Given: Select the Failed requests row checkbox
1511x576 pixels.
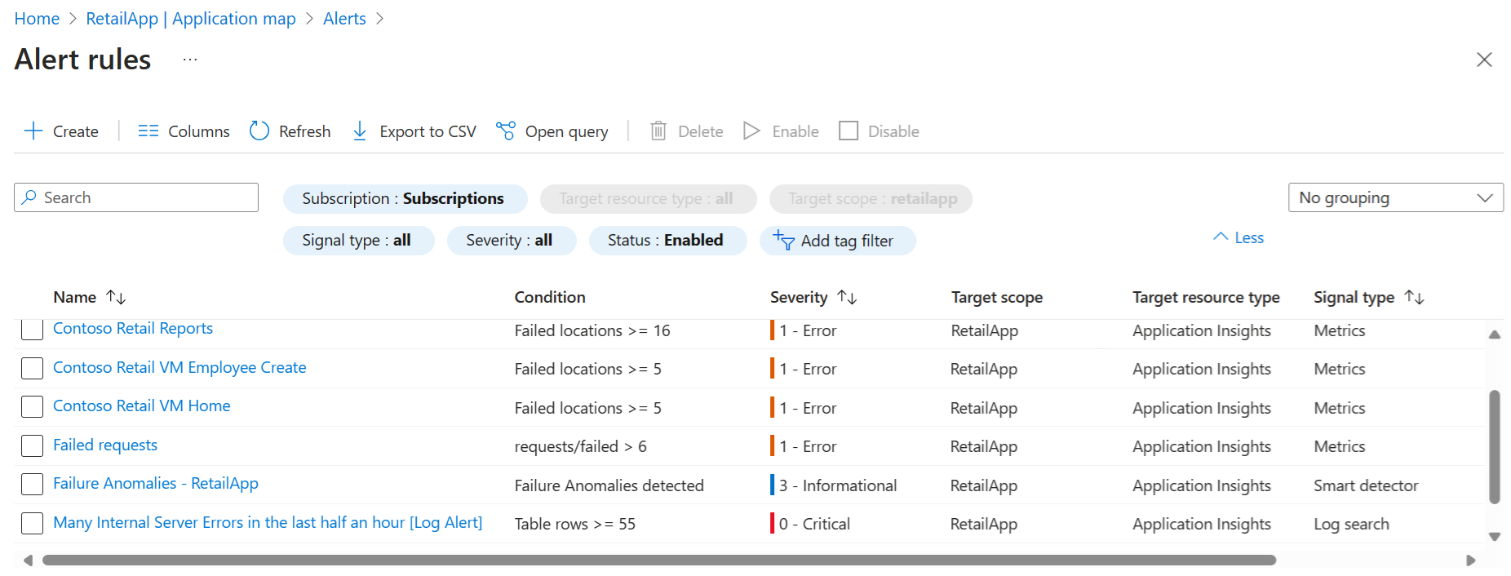Looking at the screenshot, I should (32, 445).
